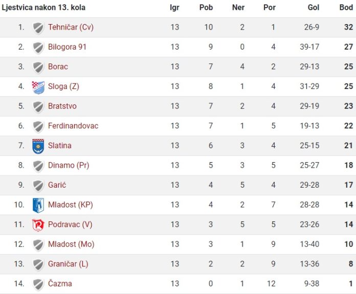The height and width of the screenshot is (294, 356).
Task: Open the Mladost (Mo) team link
Action: point(71,244)
